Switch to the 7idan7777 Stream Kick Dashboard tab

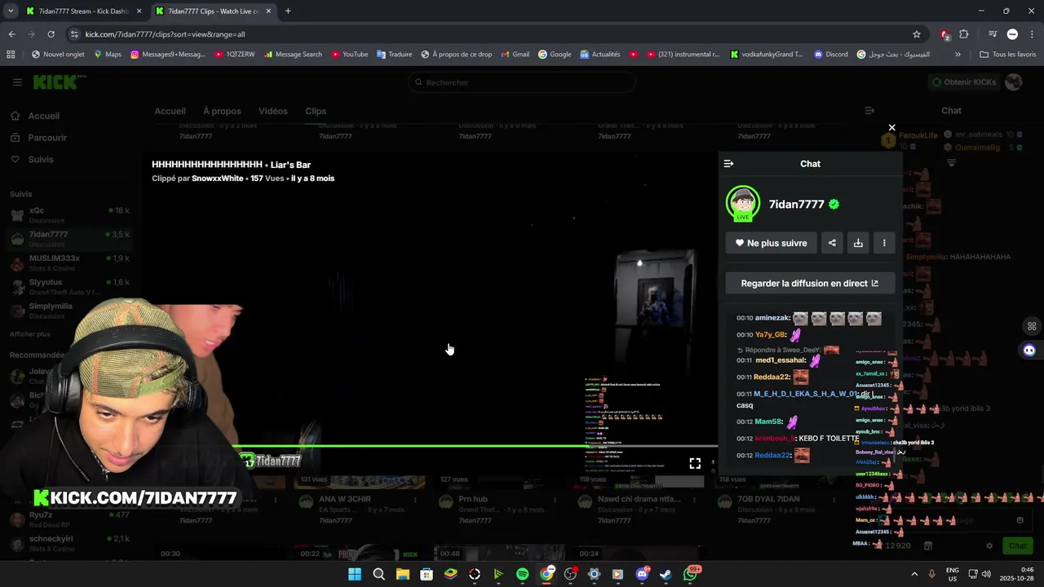point(84,11)
